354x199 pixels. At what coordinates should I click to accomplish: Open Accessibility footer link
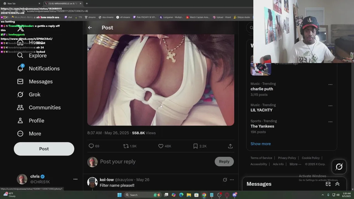(259, 164)
